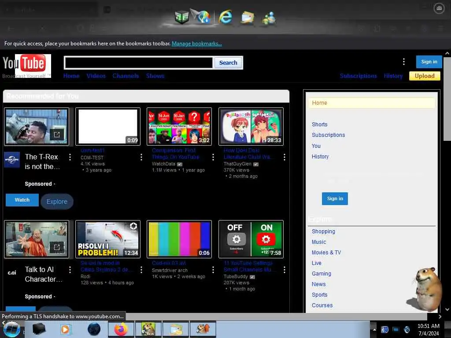Open options menu for The T-Rex ad

pyautogui.click(x=70, y=157)
